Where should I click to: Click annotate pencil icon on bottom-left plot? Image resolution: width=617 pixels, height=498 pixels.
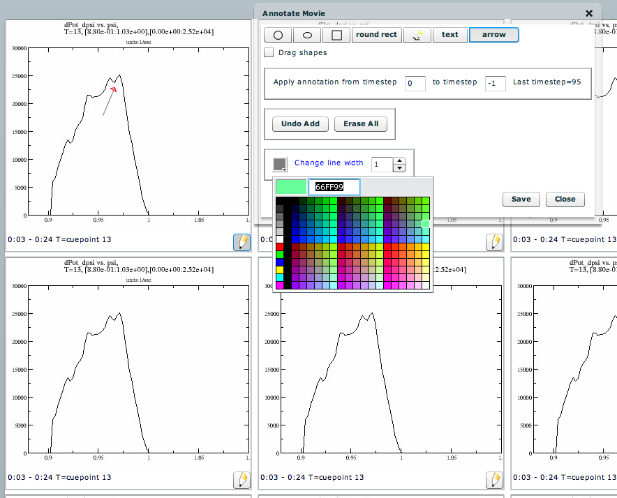(242, 480)
